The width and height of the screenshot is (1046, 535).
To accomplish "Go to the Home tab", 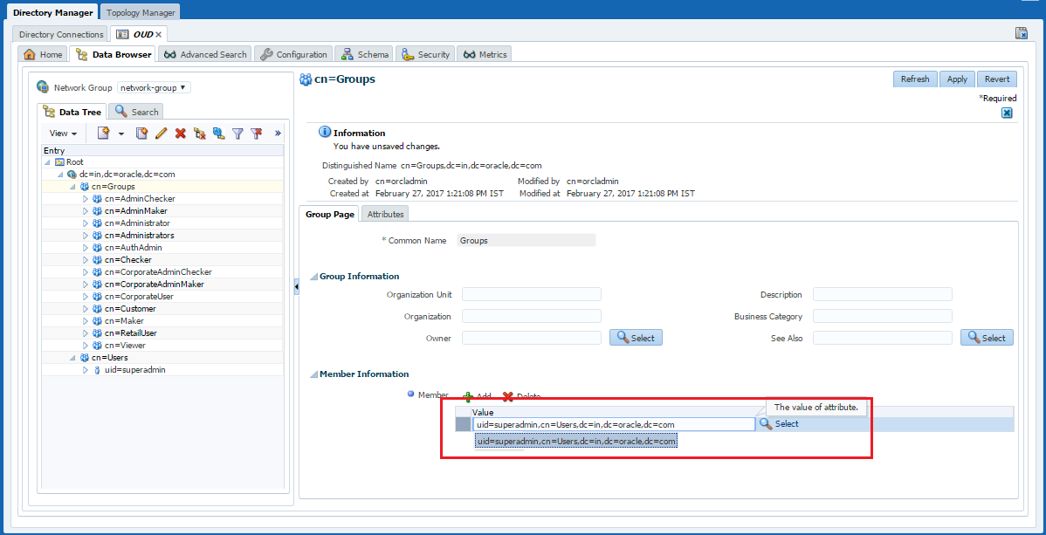I will tap(43, 55).
